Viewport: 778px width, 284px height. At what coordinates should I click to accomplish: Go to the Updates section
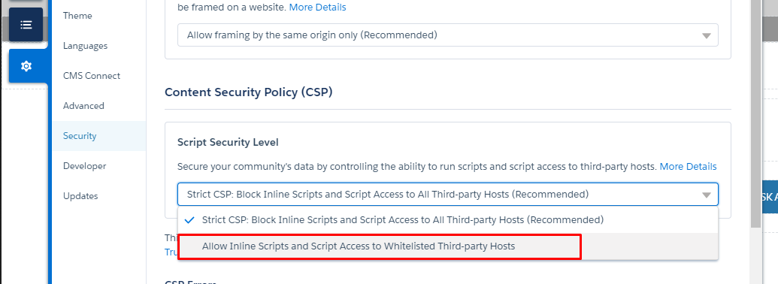tap(80, 196)
